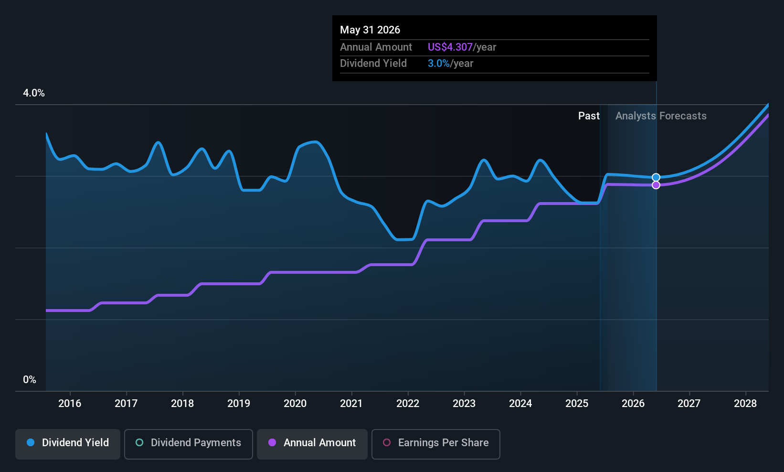Click the May 31 2026 tooltip date
Image resolution: width=784 pixels, height=472 pixels.
(x=370, y=30)
